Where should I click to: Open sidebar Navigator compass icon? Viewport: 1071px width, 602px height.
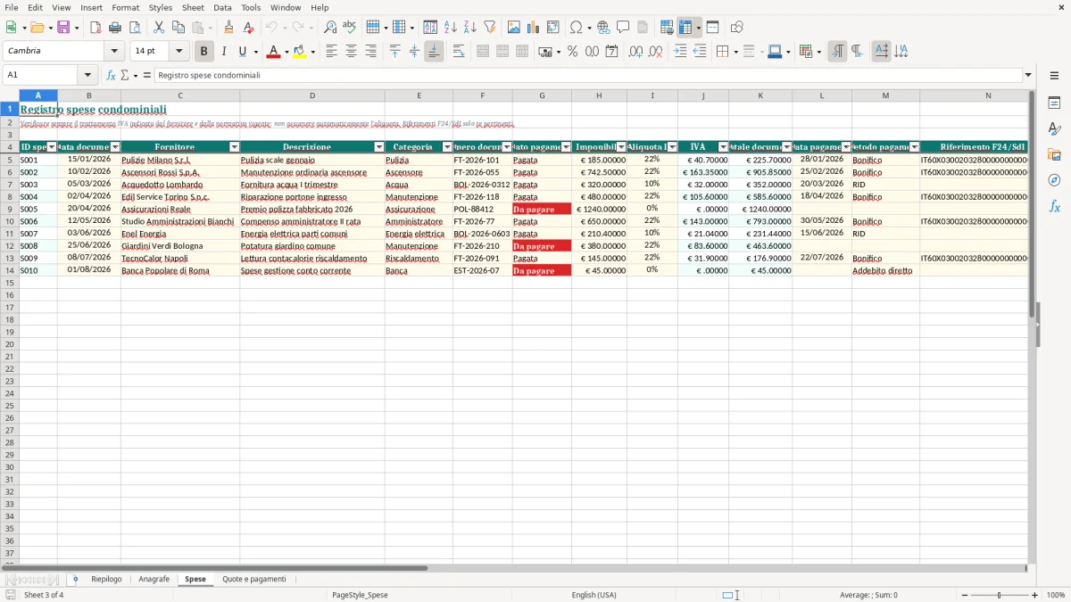point(1054,181)
